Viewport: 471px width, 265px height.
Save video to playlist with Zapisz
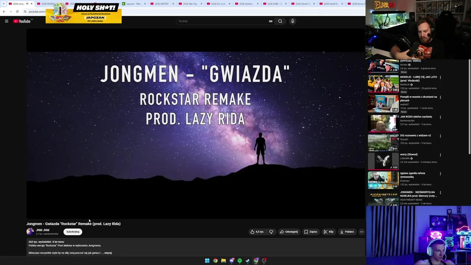[x=311, y=232]
